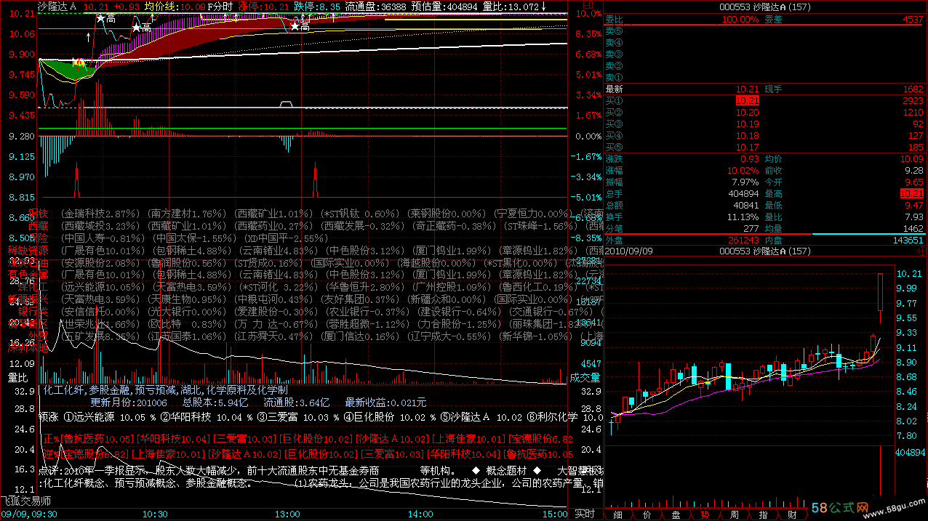Click the highlighted 买① price 10.21

tap(746, 100)
